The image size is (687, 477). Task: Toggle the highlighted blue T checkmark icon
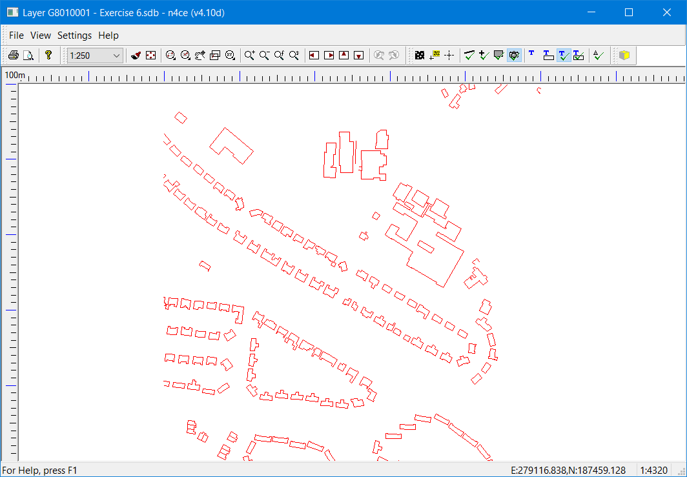click(564, 56)
